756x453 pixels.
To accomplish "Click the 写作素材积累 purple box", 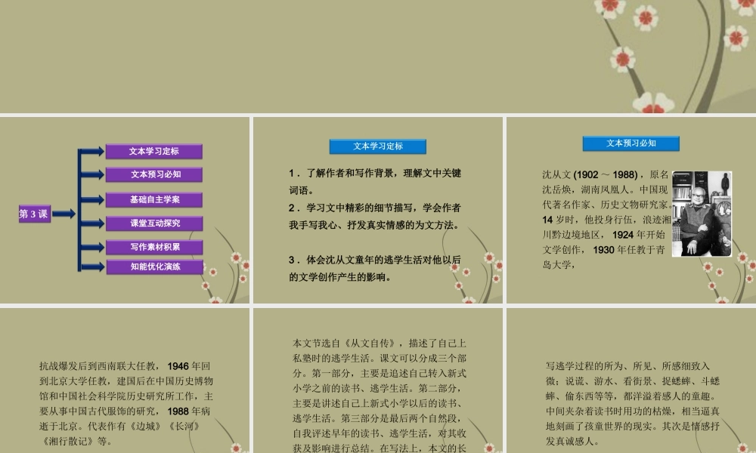I will point(153,247).
